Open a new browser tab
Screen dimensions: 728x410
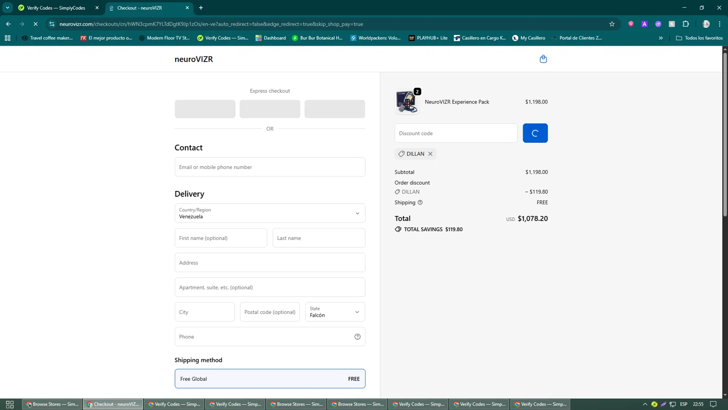point(201,8)
